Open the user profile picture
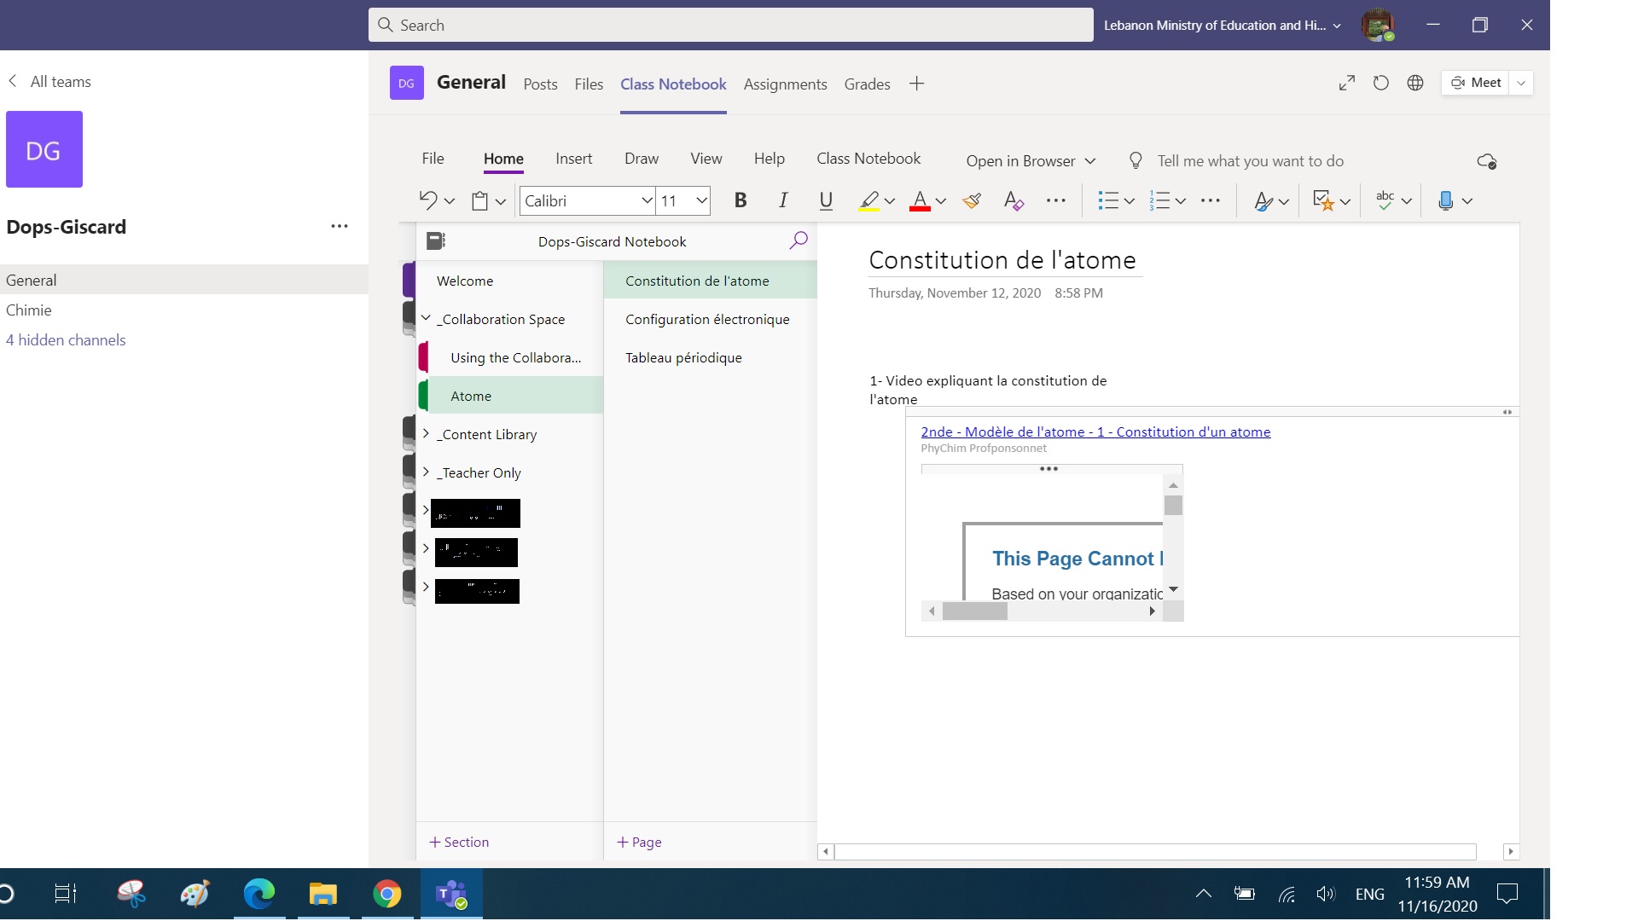Viewport: 1638px width, 921px height. [x=1377, y=25]
